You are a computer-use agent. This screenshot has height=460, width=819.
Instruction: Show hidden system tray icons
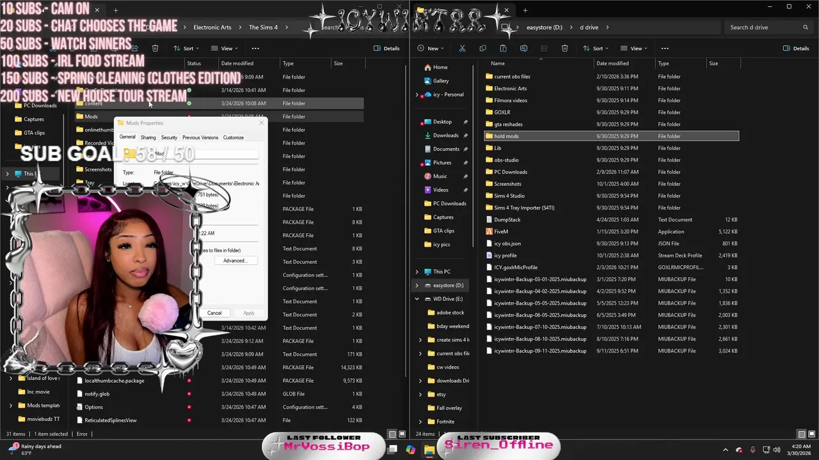pyautogui.click(x=726, y=450)
